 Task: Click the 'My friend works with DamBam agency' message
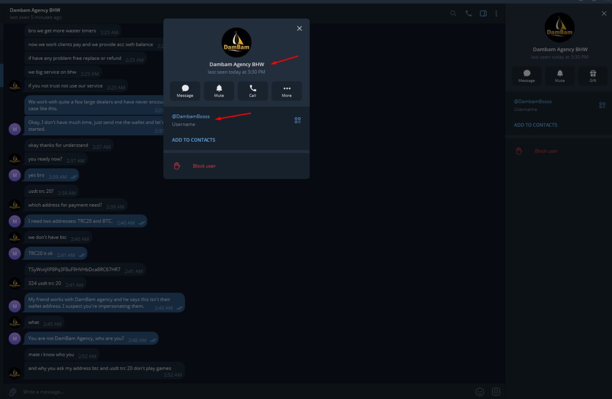tap(105, 303)
